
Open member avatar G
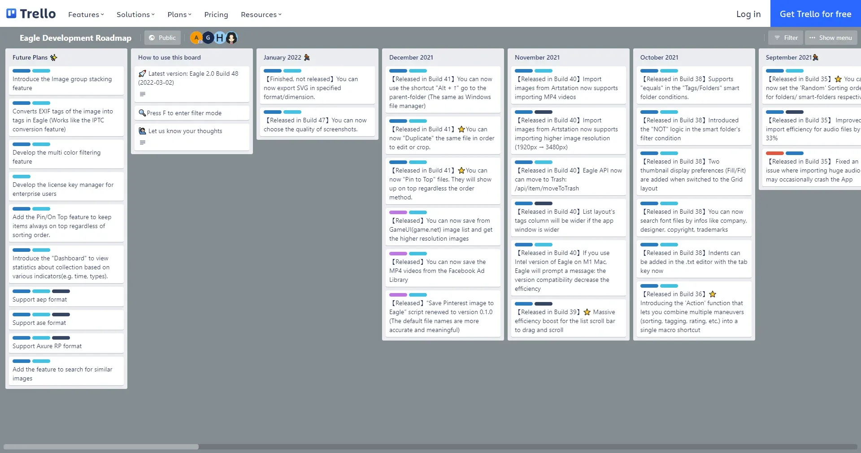[x=208, y=38]
